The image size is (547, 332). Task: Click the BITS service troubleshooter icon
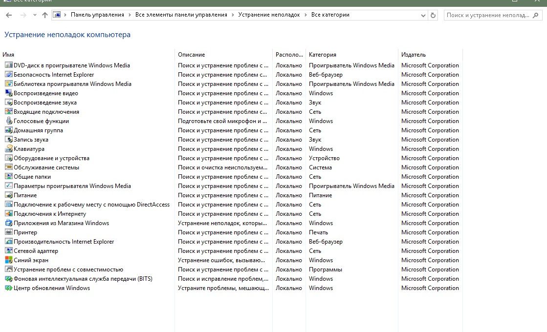point(9,279)
